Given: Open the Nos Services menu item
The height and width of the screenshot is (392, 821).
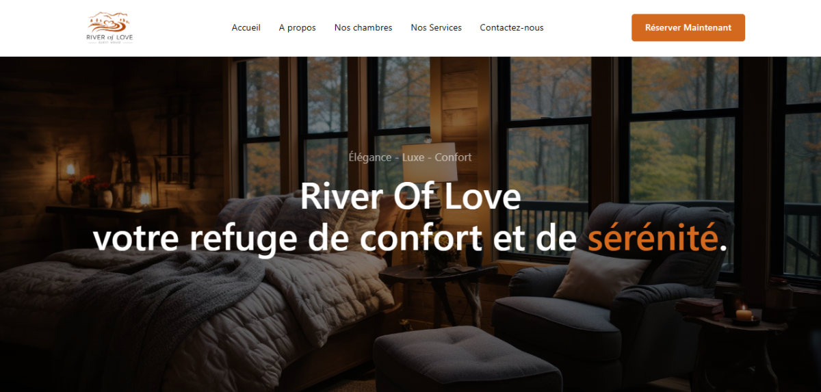Looking at the screenshot, I should [x=436, y=28].
